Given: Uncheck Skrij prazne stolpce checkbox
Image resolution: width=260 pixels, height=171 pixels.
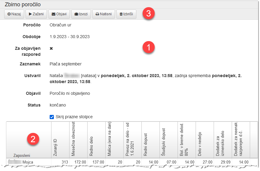Looking at the screenshot, I should click(52, 117).
